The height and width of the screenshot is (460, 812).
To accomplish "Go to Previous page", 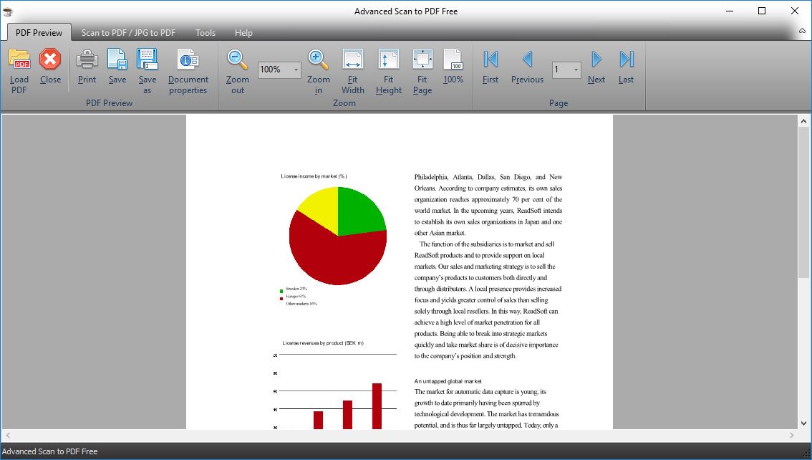I will point(527,59).
